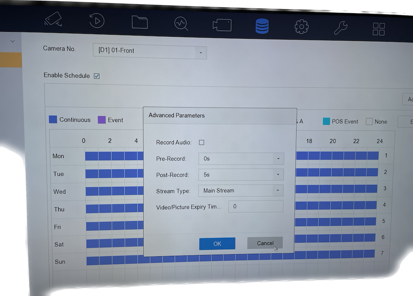Open the system settings gear icon
This screenshot has height=296, width=413.
(301, 27)
